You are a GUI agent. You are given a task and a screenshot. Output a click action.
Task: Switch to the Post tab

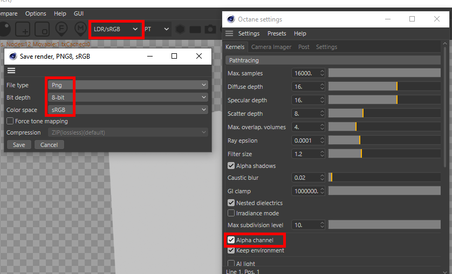coord(304,47)
